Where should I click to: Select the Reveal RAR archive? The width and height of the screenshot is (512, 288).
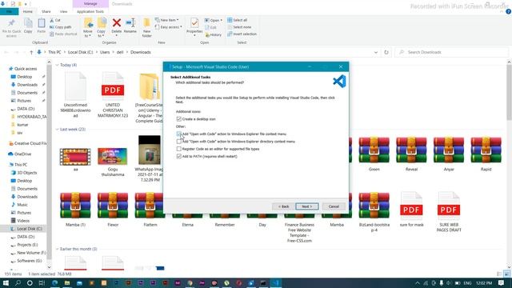click(x=411, y=154)
